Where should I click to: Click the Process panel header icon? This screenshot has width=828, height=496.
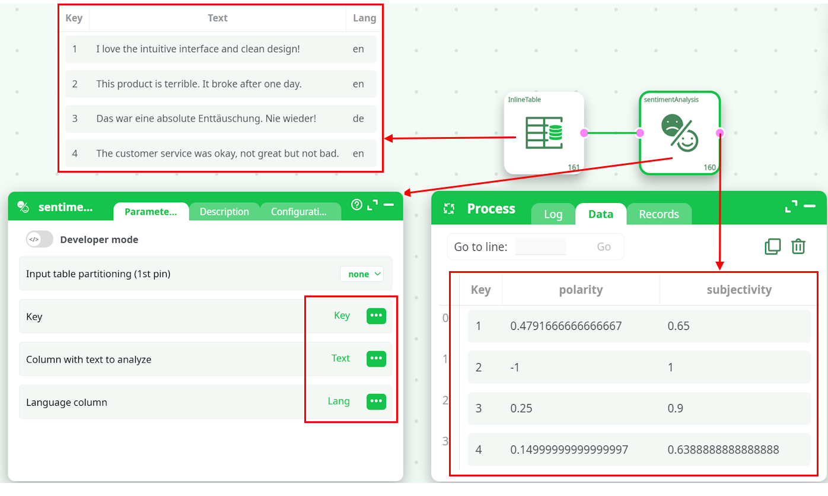click(449, 209)
